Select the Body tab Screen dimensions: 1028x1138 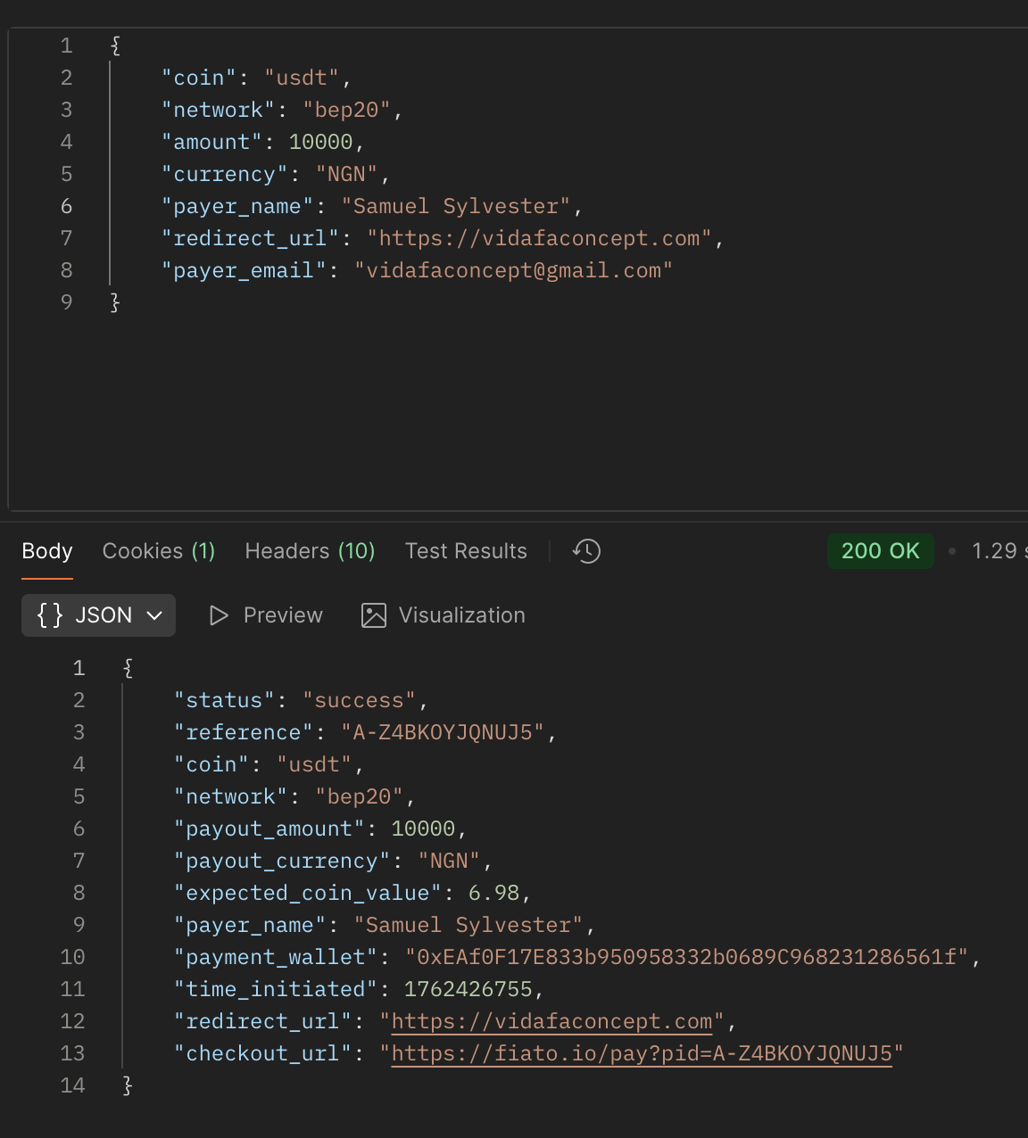46,551
